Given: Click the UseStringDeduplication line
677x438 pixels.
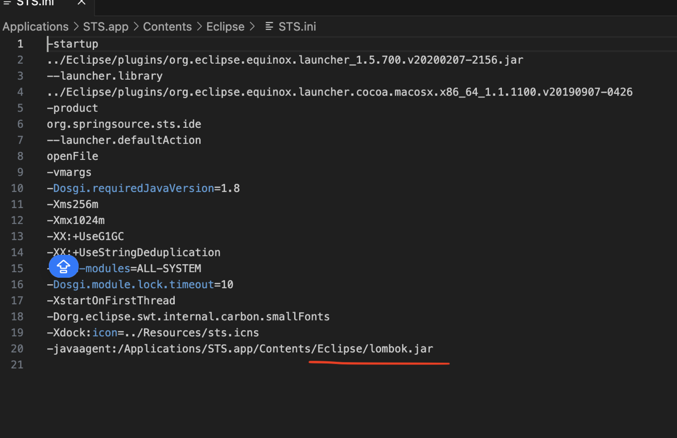Looking at the screenshot, I should click(x=133, y=252).
